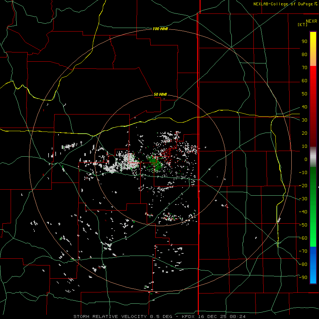319x319 pixels.
Task: Click the 50 NMI range ring label
Action: pyautogui.click(x=160, y=94)
